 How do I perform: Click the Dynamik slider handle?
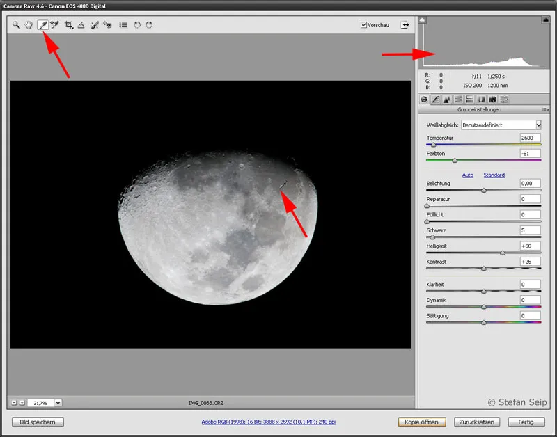point(483,307)
